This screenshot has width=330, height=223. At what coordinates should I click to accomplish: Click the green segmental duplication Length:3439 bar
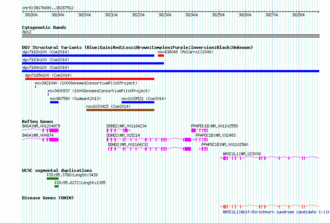[x=53, y=179]
